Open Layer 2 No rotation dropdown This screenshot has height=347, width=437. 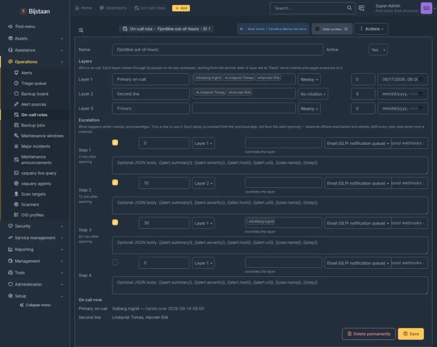click(x=313, y=94)
